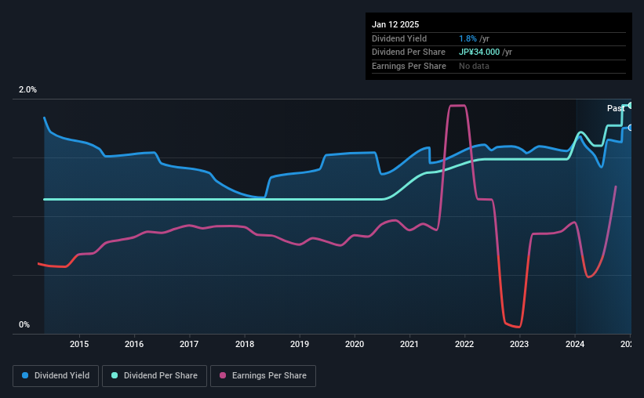Select the 2015 label on the time axis
The image size is (644, 398).
click(79, 344)
